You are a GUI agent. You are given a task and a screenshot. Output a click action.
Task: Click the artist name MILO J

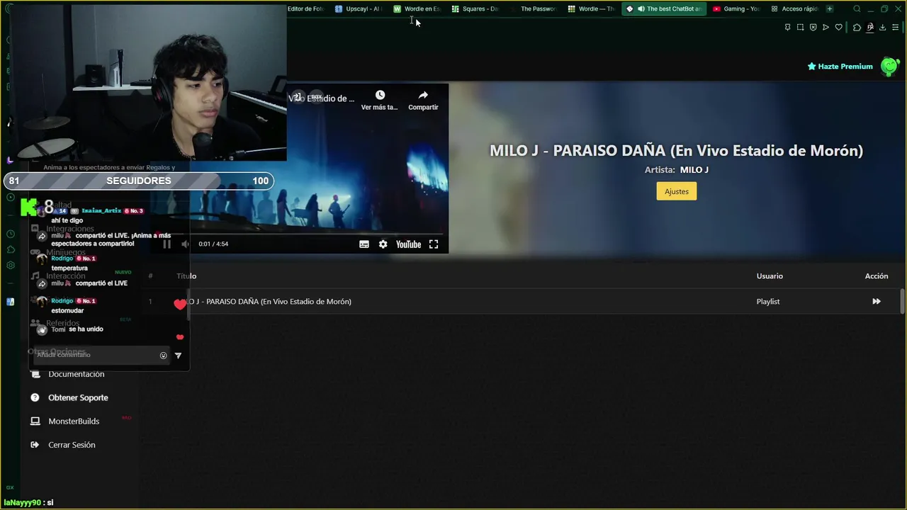[x=694, y=170]
